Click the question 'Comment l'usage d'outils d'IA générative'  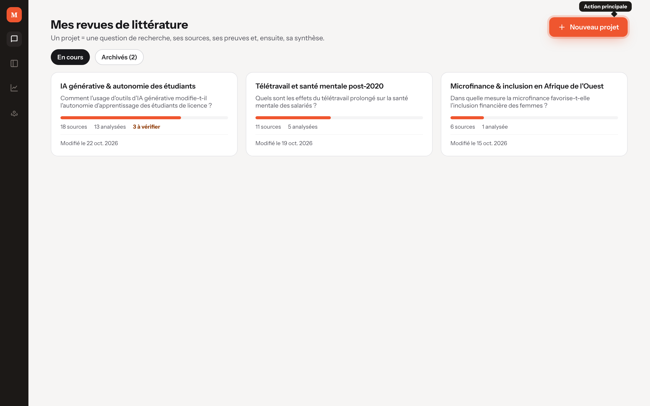[136, 102]
